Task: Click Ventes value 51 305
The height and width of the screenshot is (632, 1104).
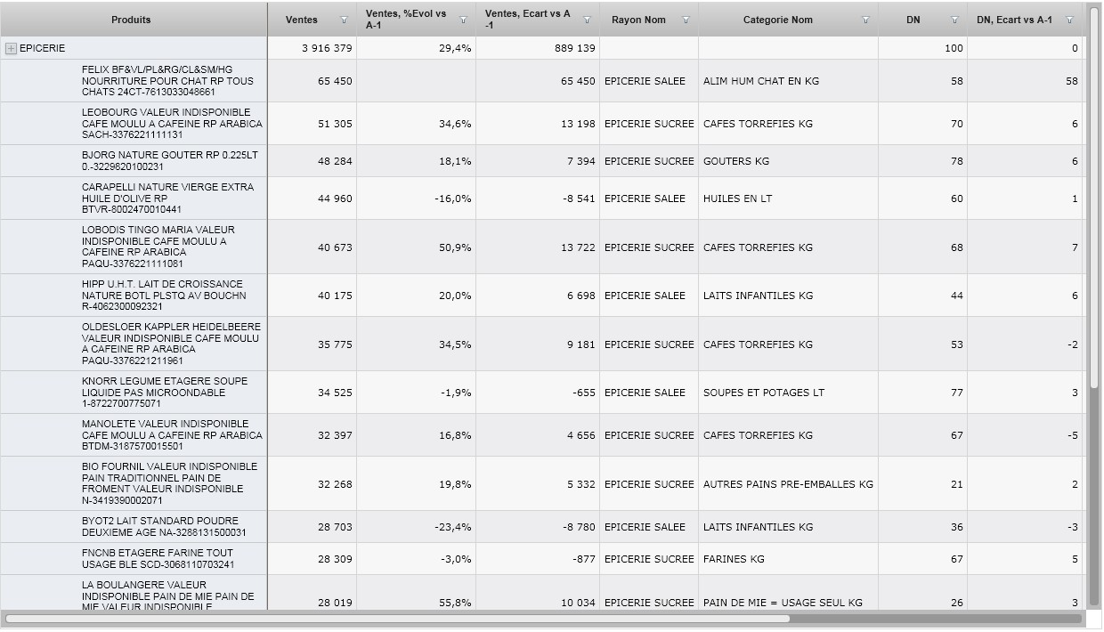Action: click(x=335, y=124)
